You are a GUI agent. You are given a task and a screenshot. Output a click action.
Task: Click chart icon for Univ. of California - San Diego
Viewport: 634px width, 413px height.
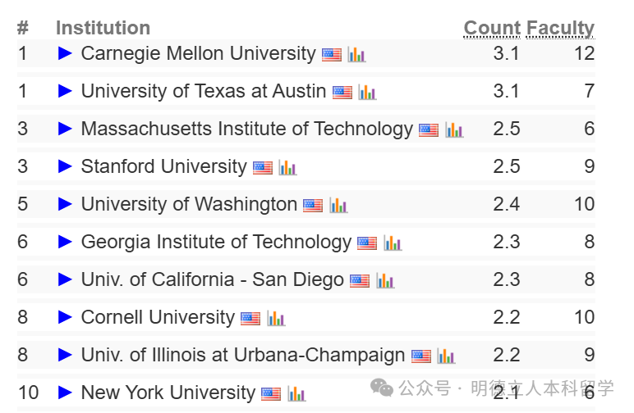click(385, 281)
